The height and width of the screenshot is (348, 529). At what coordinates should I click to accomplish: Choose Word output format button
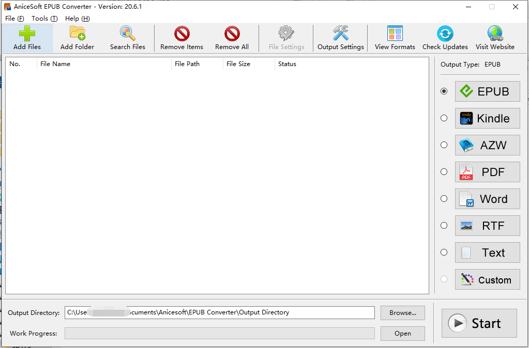point(487,199)
